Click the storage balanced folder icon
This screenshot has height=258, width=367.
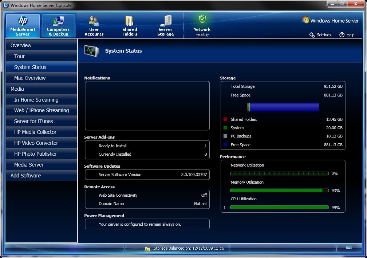[147, 249]
